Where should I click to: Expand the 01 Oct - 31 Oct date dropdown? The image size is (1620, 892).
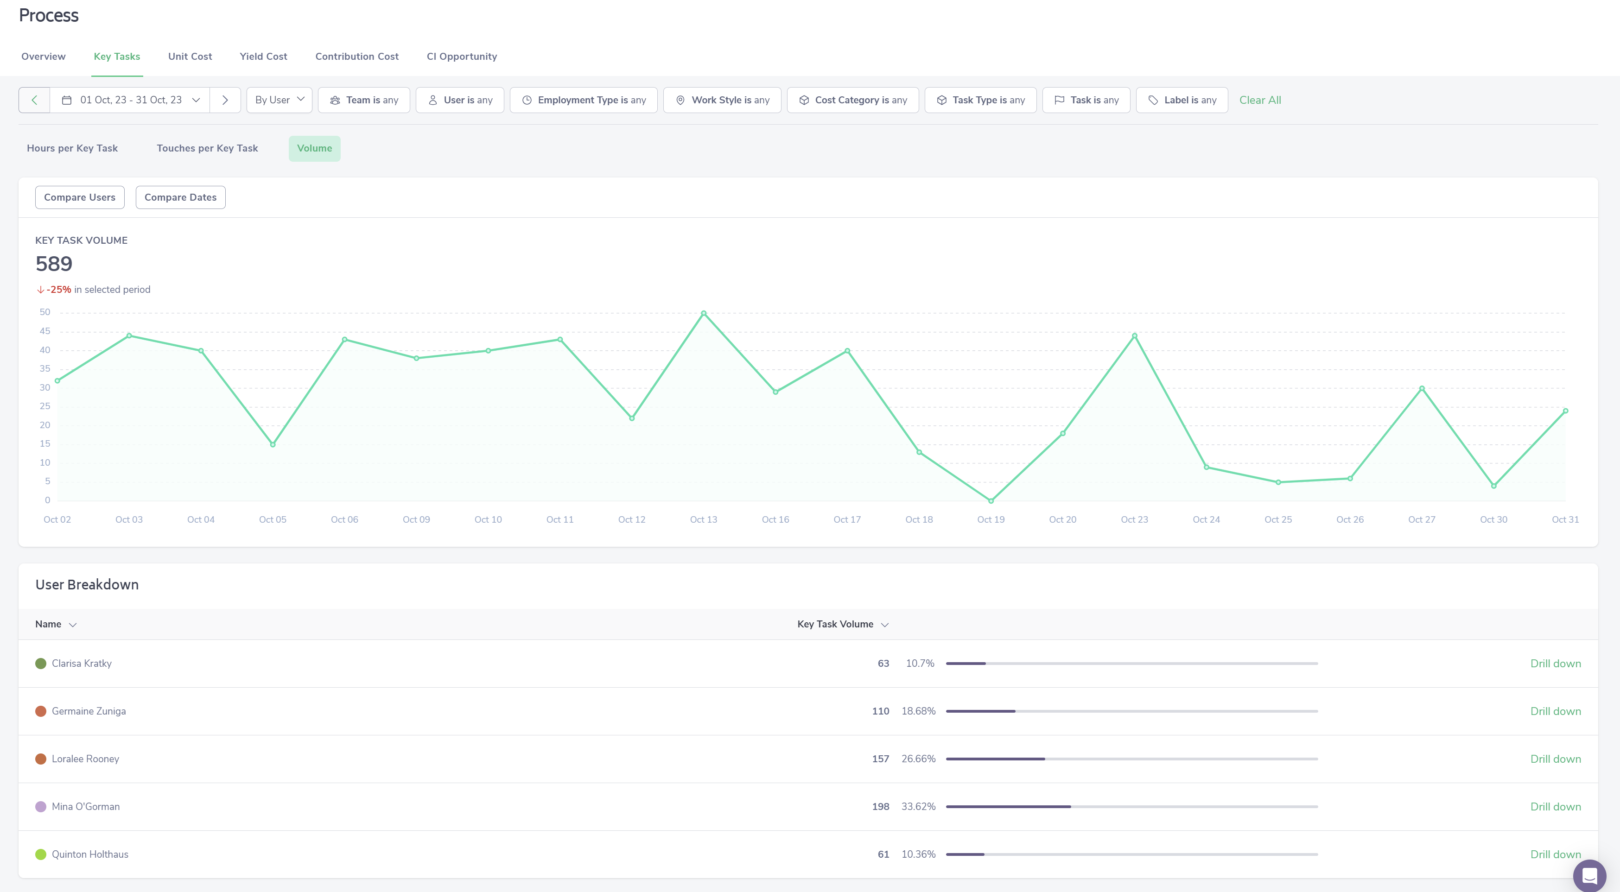coord(196,100)
